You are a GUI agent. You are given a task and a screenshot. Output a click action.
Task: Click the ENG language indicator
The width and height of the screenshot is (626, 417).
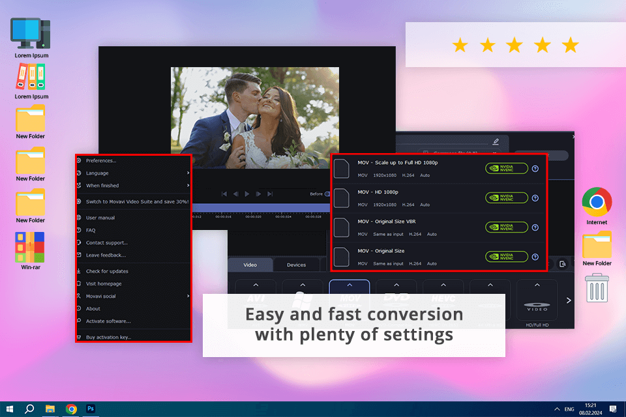(569, 409)
